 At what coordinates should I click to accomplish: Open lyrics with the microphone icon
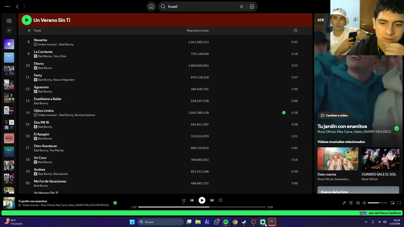coord(344,203)
